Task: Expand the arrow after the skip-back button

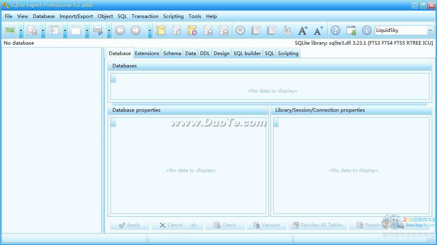Action: pyautogui.click(x=150, y=30)
